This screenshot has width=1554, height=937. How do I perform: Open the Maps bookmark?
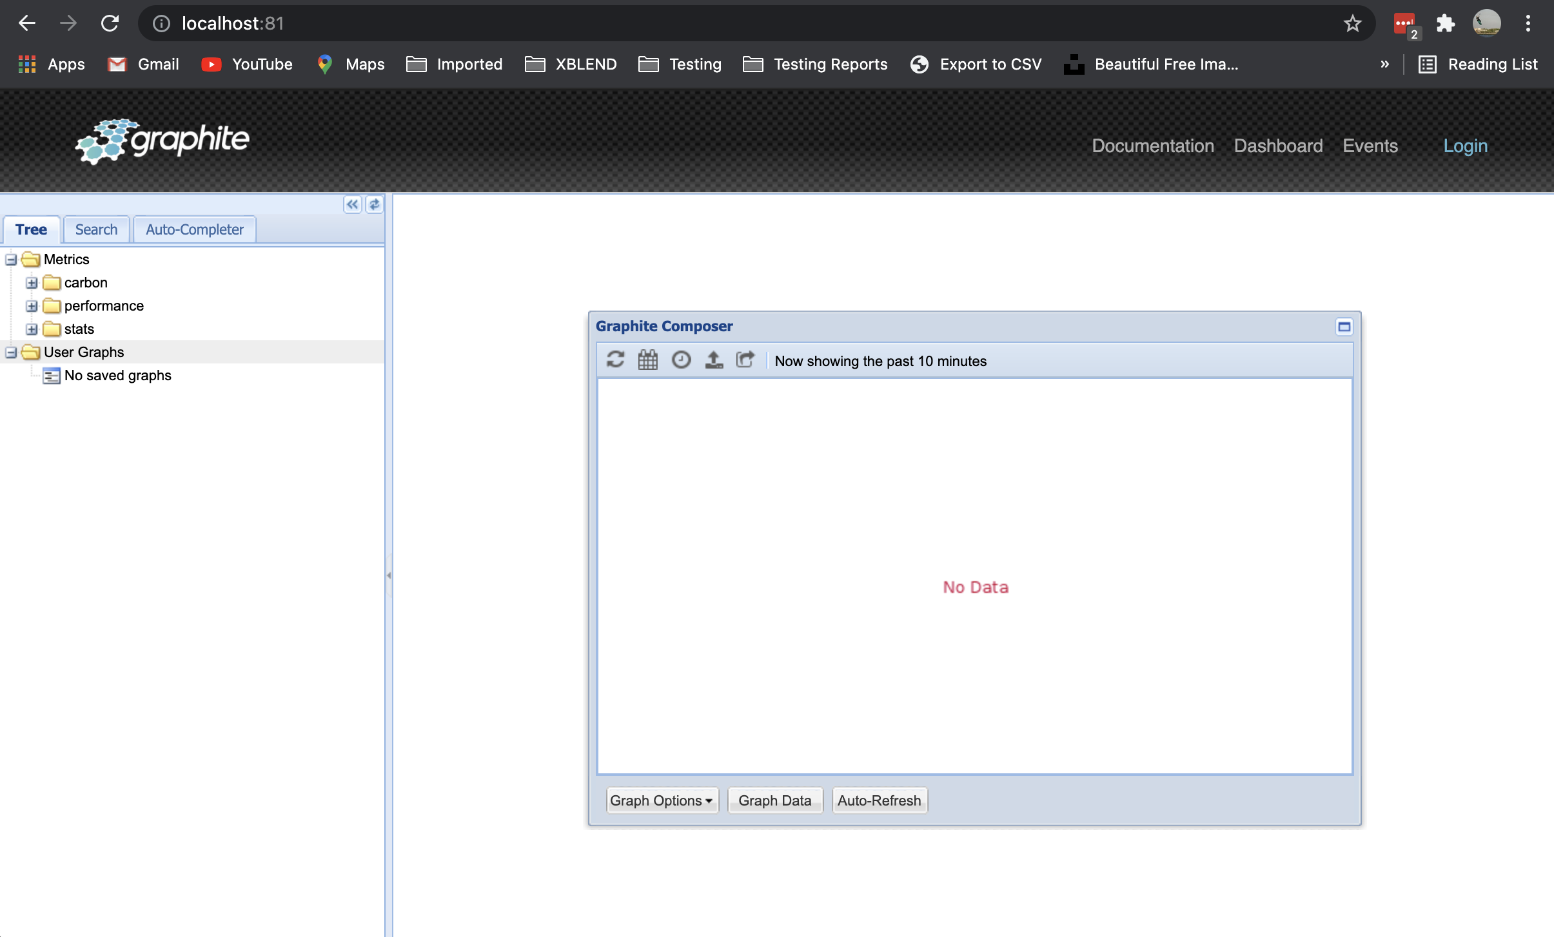tap(350, 64)
